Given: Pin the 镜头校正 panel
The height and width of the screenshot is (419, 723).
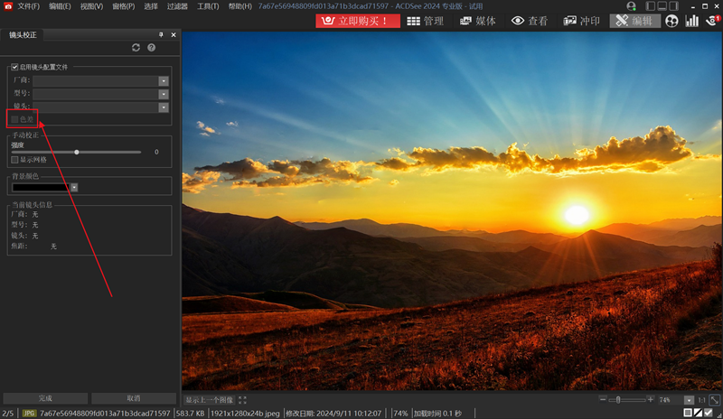Looking at the screenshot, I should [x=161, y=34].
